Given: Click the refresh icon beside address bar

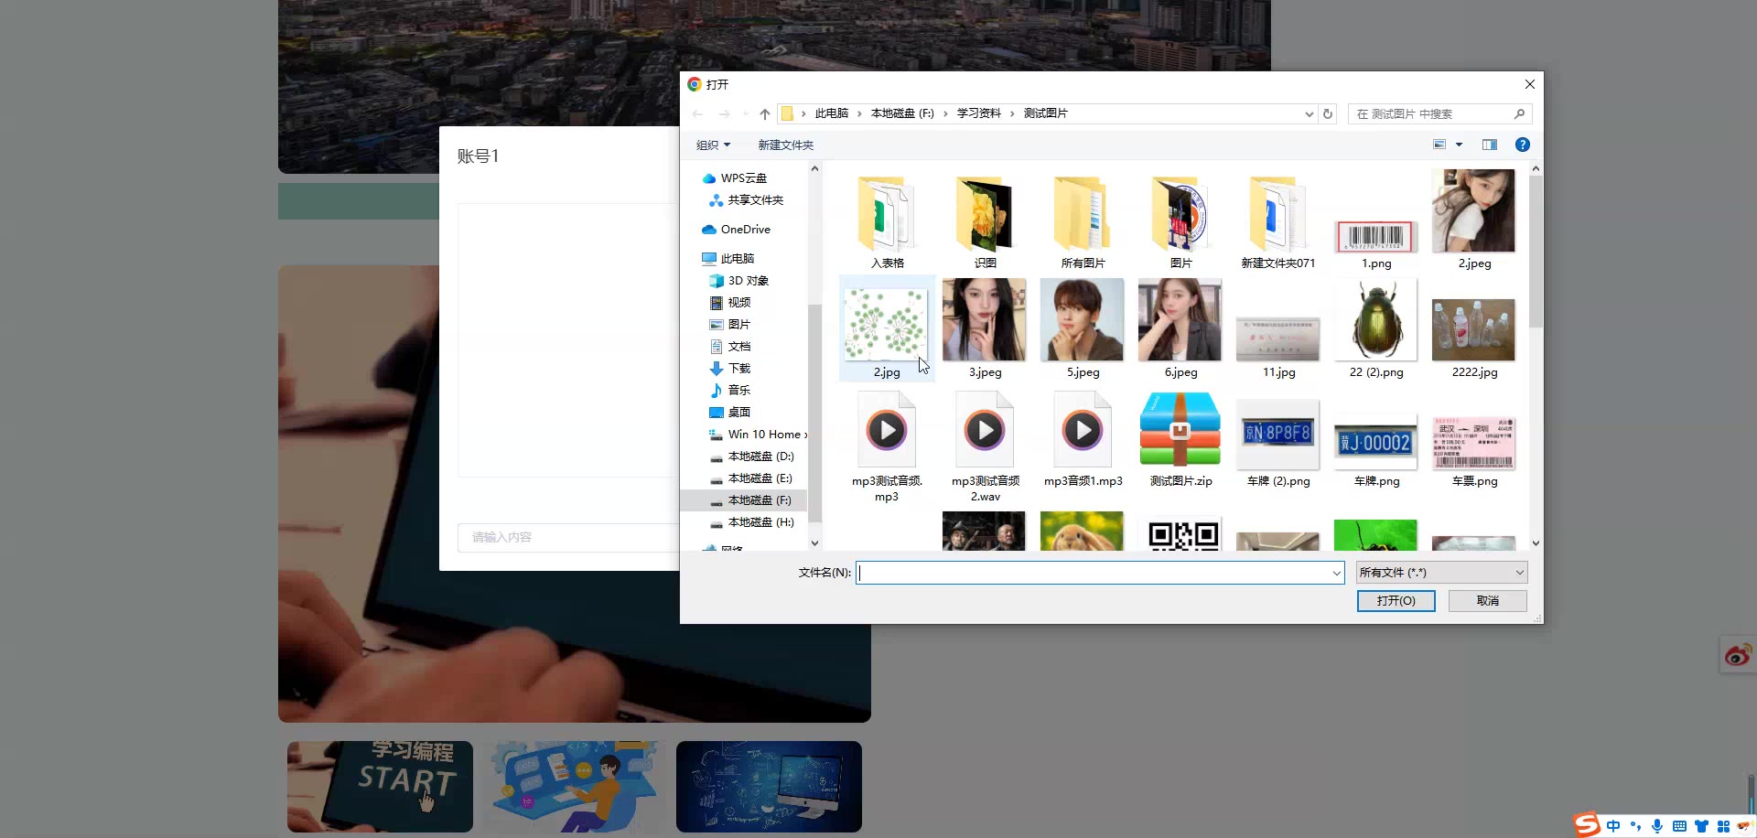Looking at the screenshot, I should point(1328,114).
